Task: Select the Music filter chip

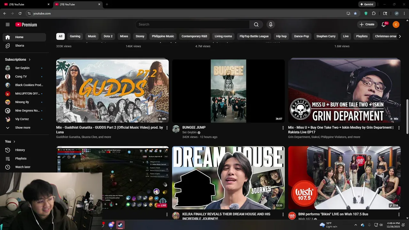Action: 92,36
